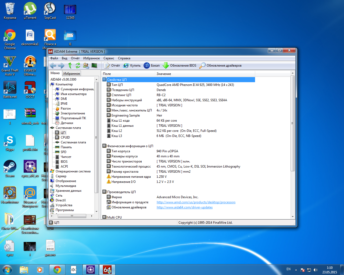This screenshot has width=344, height=275.
Task: Expand the Хранение данных node
Action: pos(68,191)
